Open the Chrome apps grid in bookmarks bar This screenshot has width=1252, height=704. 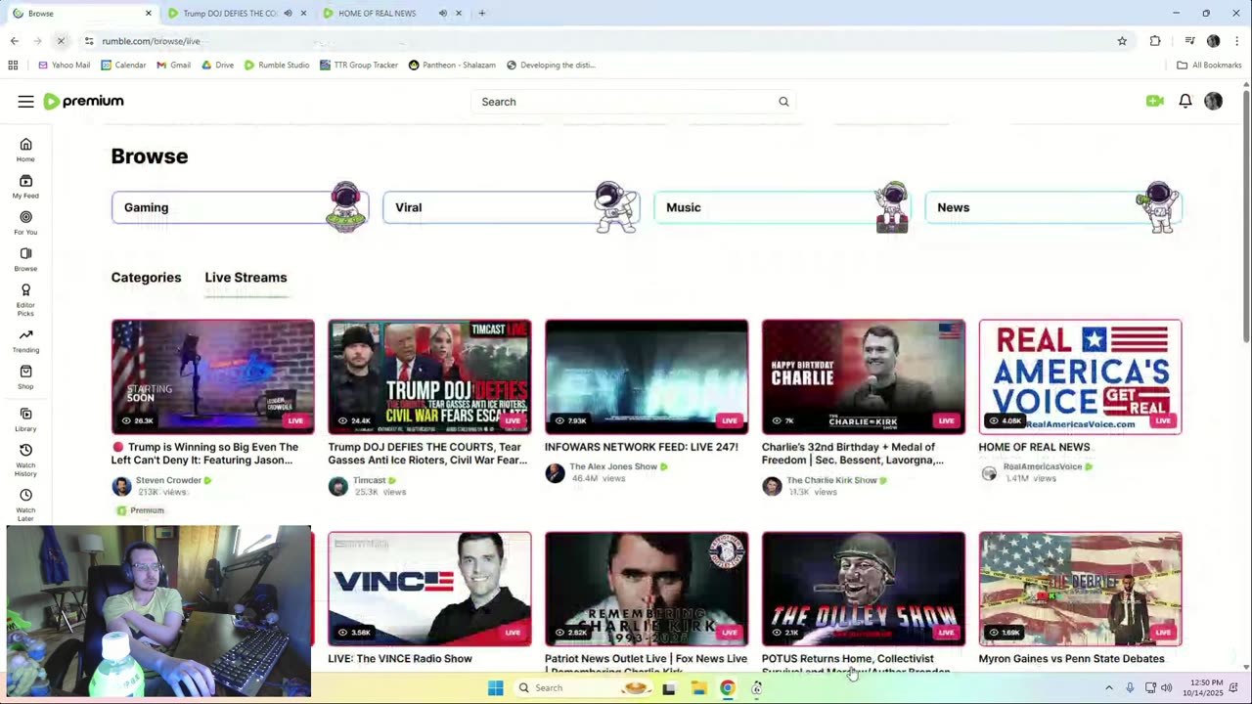(x=13, y=66)
